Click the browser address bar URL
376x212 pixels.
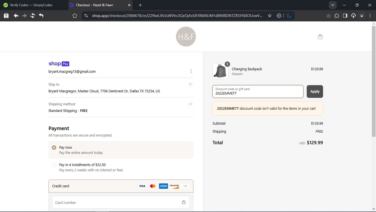[177, 16]
